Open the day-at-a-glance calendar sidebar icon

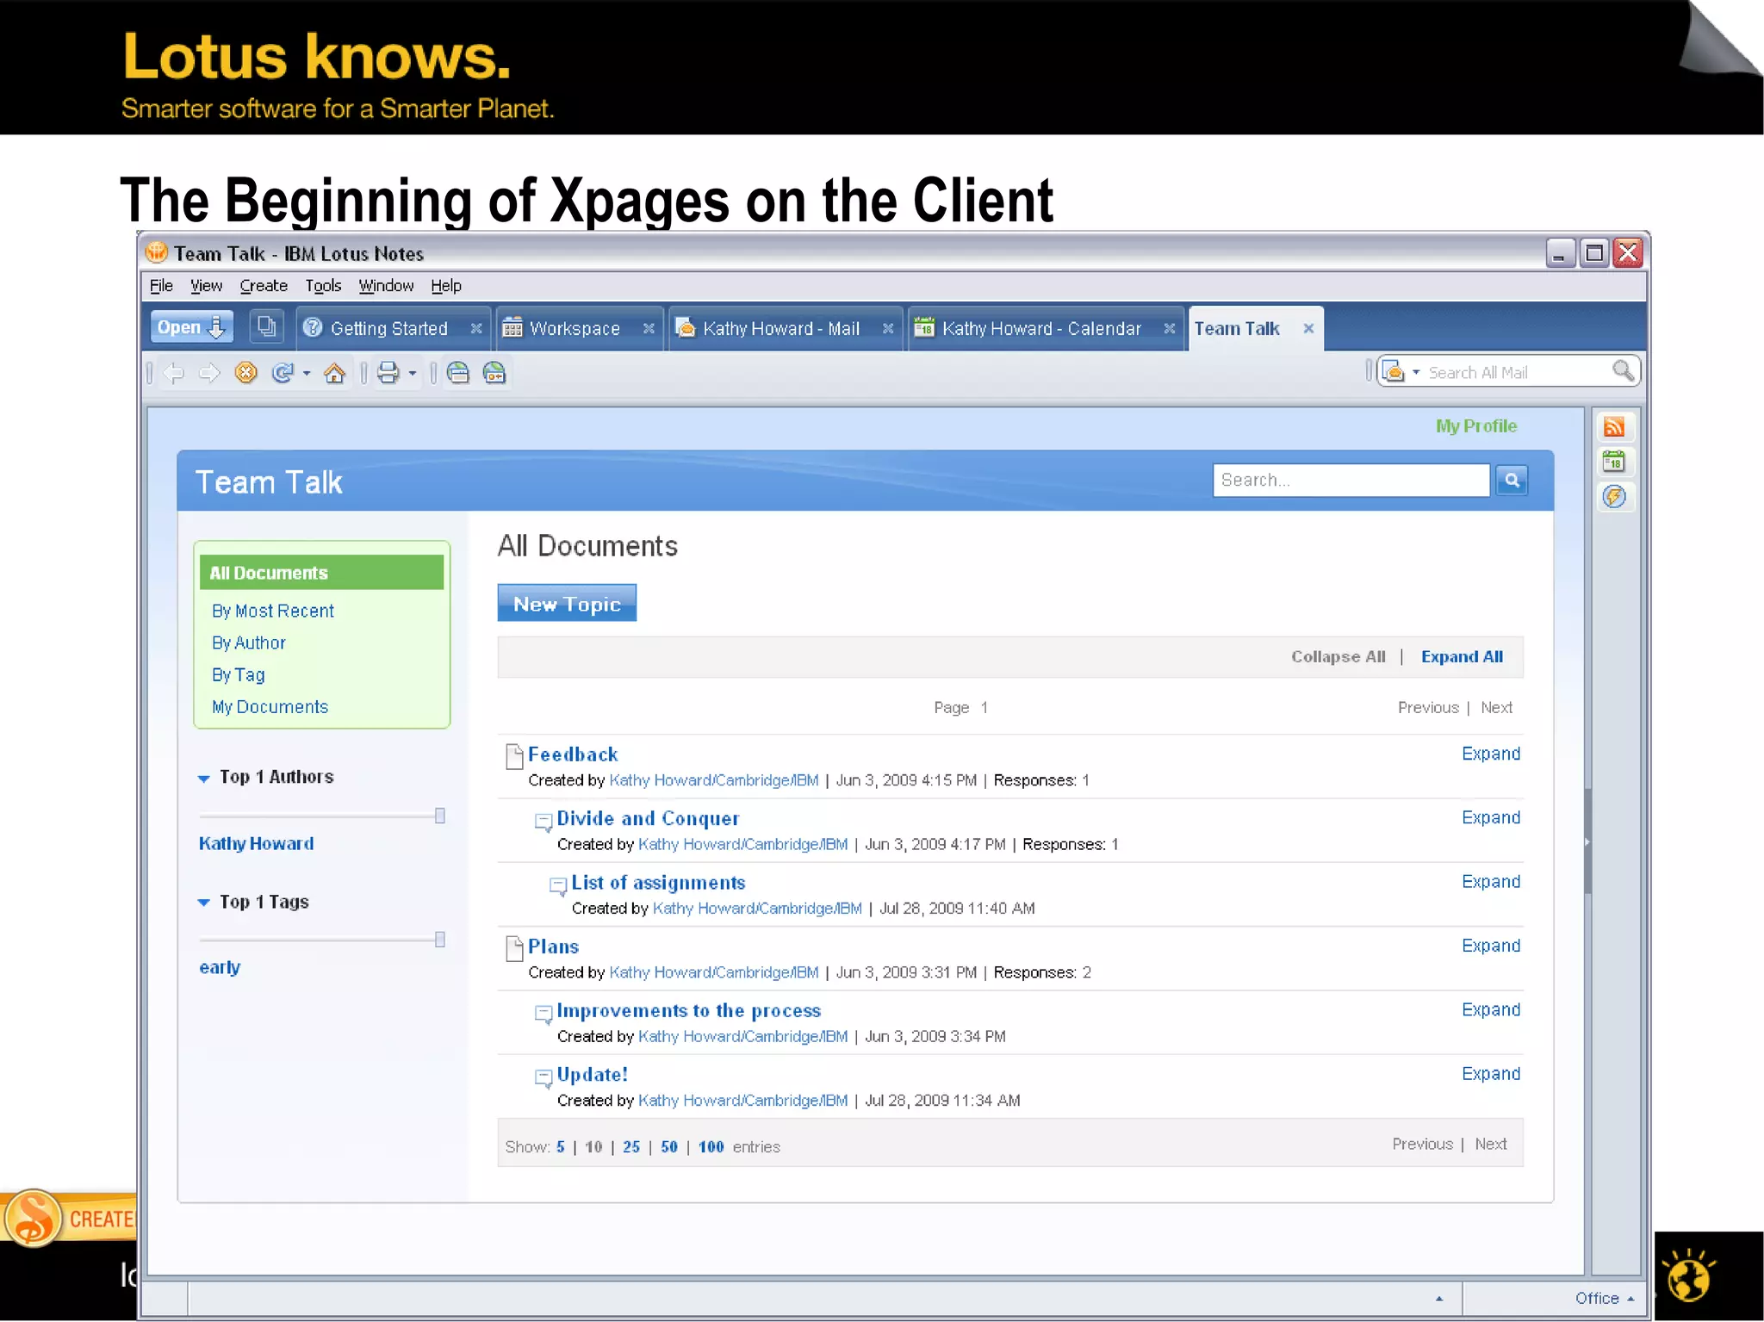[x=1614, y=462]
